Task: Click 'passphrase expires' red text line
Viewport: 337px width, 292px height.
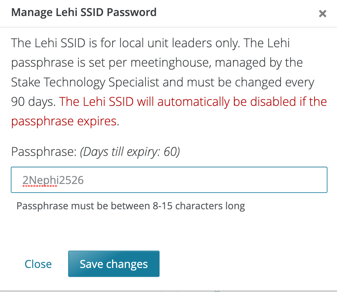Action: coord(64,121)
